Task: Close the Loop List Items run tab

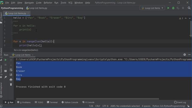Action: (x=33, y=55)
